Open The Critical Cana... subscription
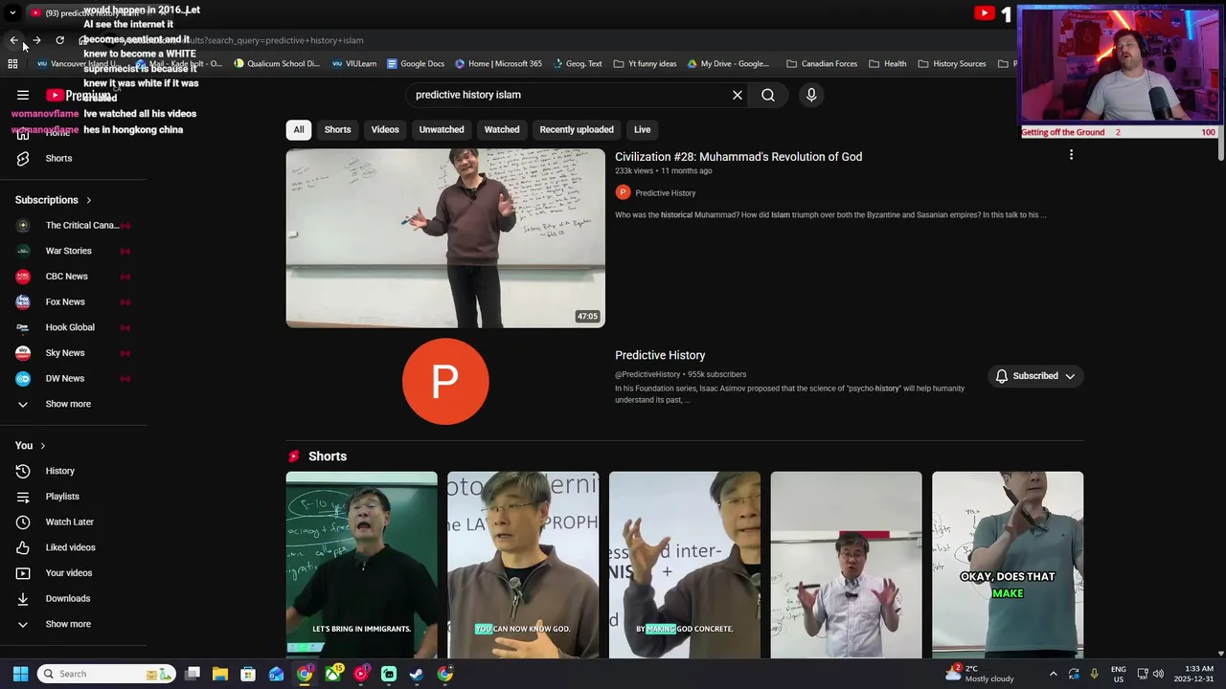 [75, 225]
